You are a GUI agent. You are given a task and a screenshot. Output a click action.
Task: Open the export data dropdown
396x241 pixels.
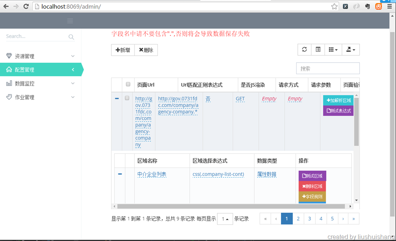coord(351,49)
